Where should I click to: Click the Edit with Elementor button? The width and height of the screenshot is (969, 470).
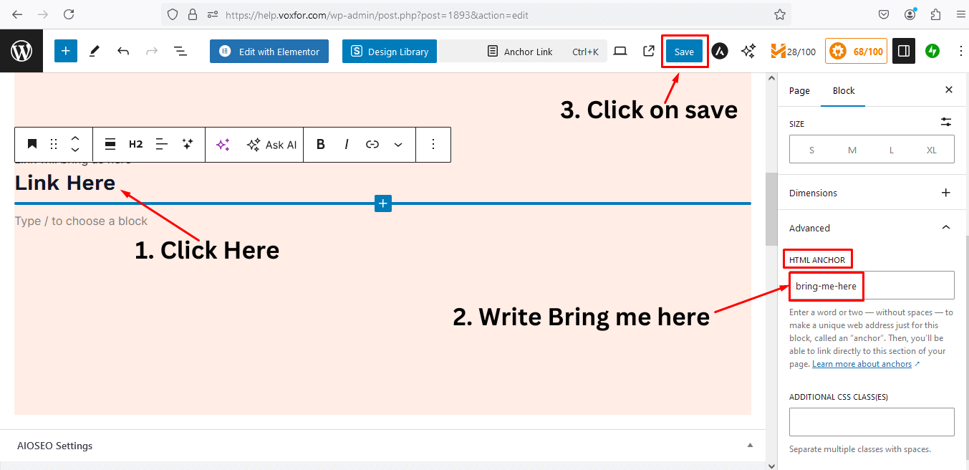click(269, 51)
